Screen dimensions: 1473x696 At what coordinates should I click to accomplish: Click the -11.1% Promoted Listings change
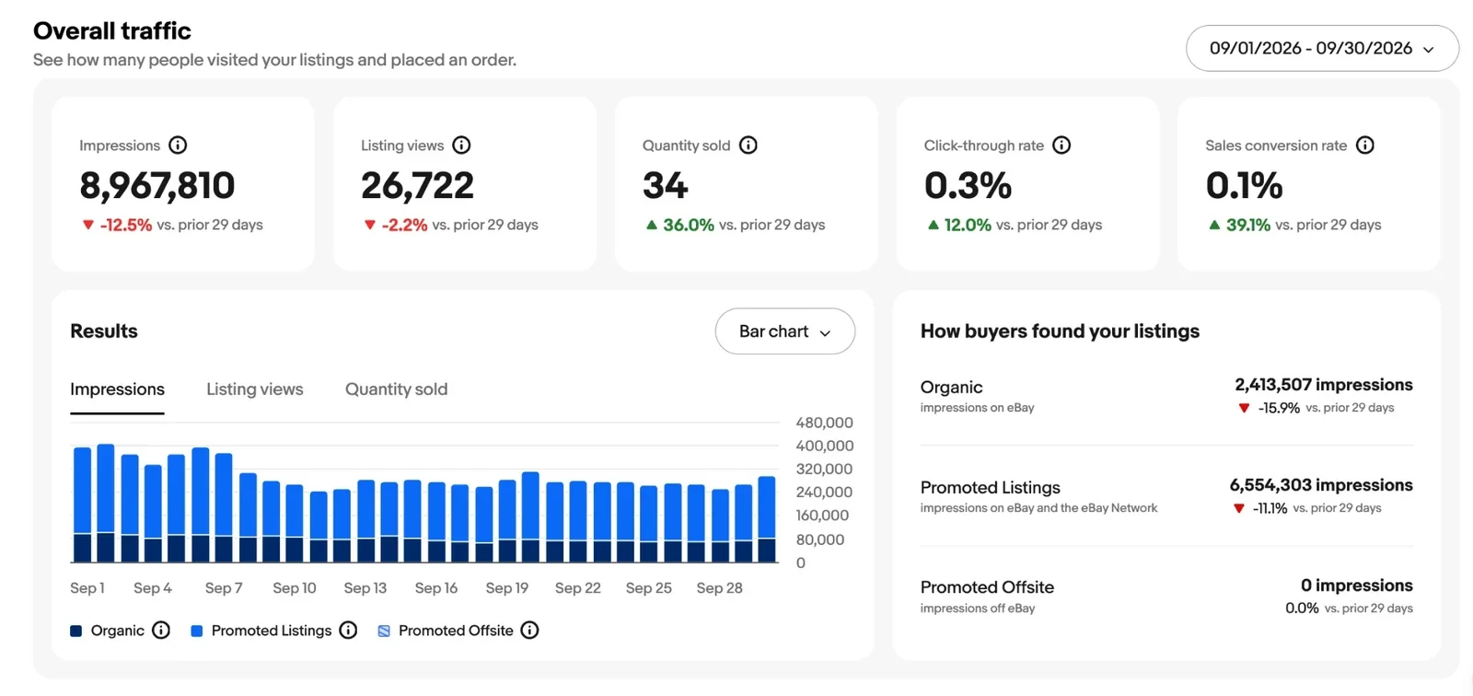(x=1270, y=508)
